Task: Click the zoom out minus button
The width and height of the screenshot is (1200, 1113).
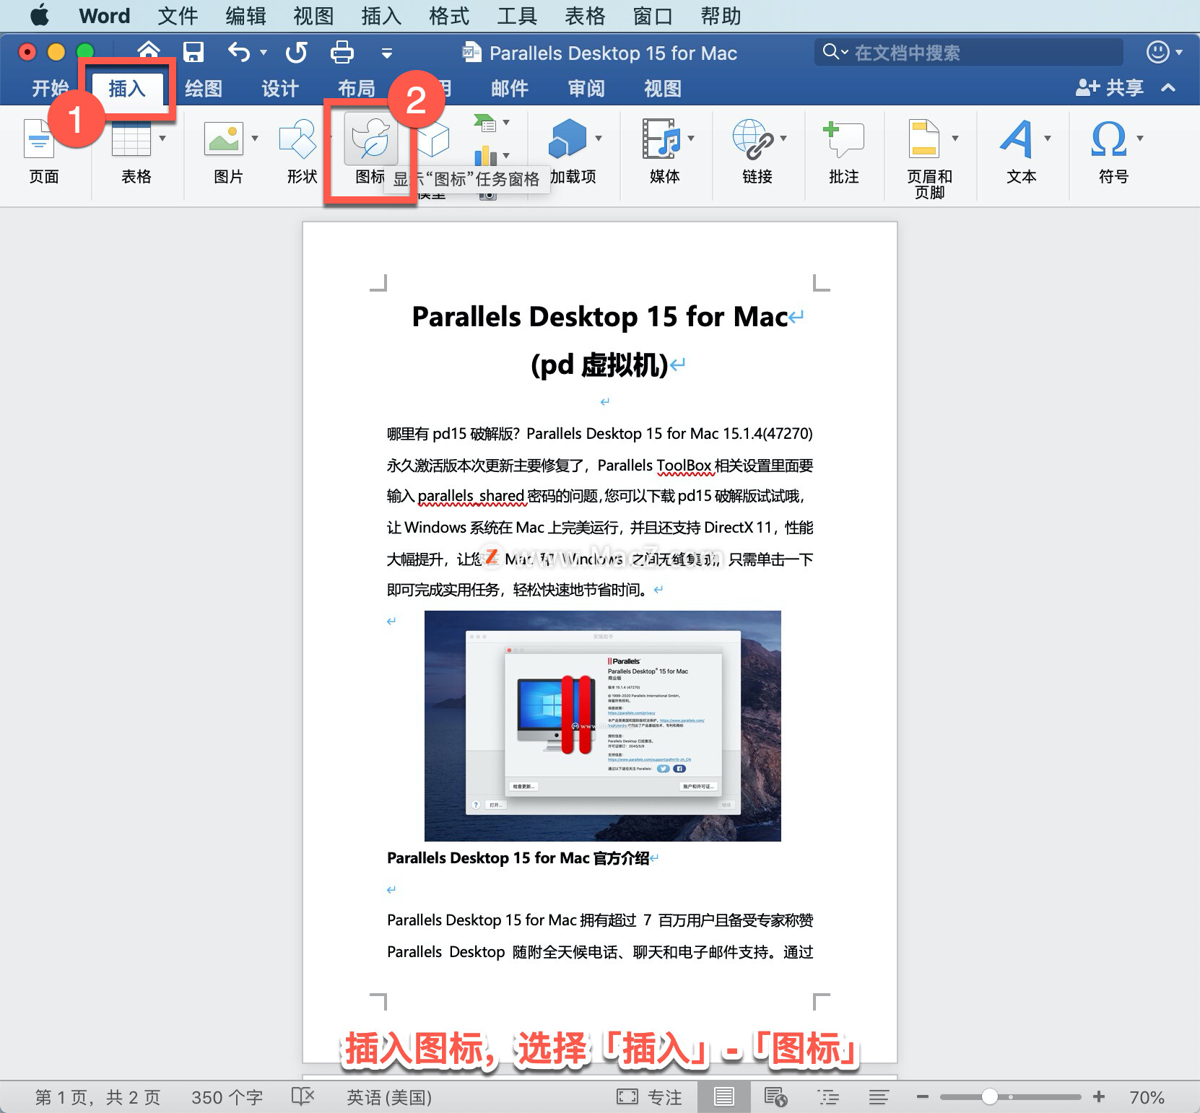Action: 922,1097
